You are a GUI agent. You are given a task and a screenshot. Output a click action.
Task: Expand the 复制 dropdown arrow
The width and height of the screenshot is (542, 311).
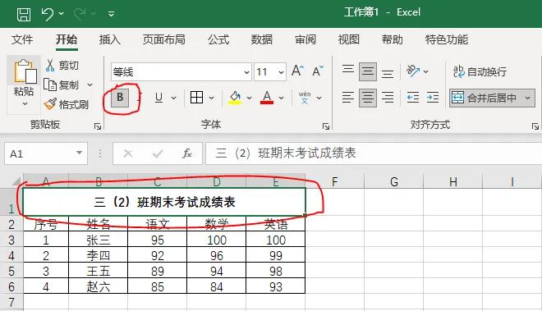tap(90, 85)
